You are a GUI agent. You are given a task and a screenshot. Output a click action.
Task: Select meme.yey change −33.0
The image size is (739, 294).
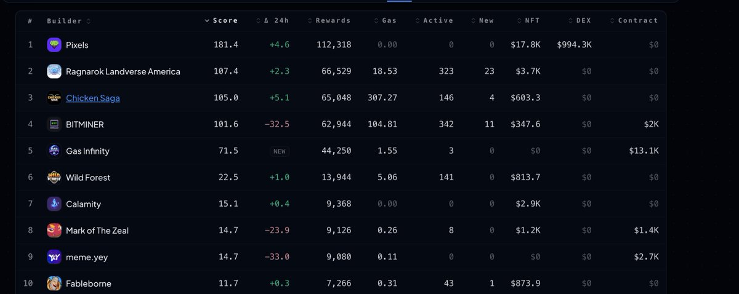pos(277,256)
